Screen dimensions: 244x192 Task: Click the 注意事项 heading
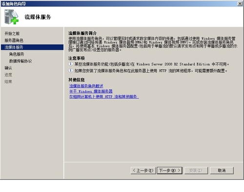pyautogui.click(x=77, y=58)
